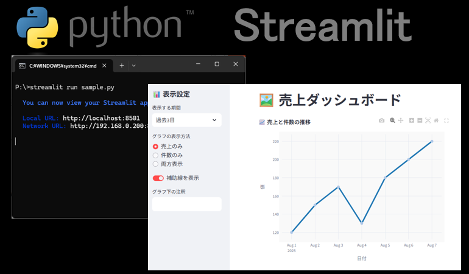Click the Aug 3 data point at 170
Screen dimensions: 469x274
(x=338, y=187)
